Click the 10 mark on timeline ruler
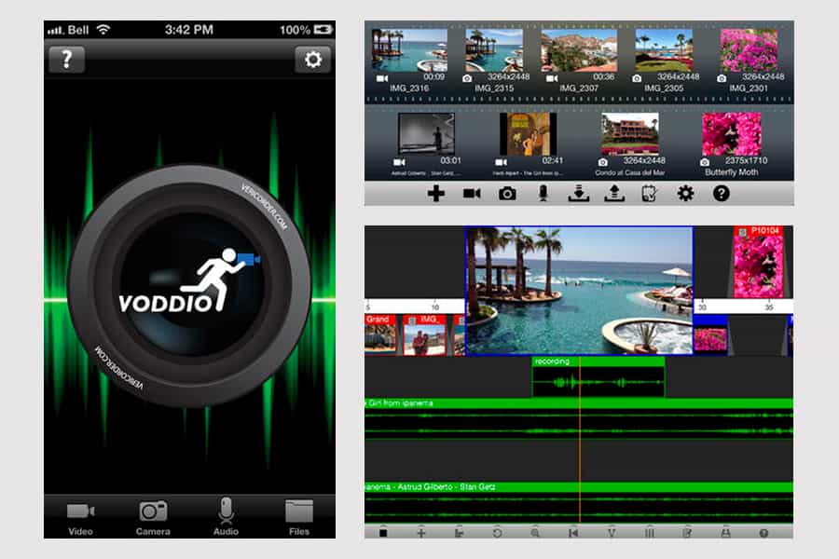Screen dimensions: 839x559 (x=435, y=307)
